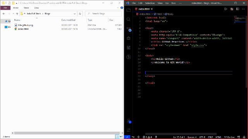Open the Selection menu in VS Code

[150, 3]
